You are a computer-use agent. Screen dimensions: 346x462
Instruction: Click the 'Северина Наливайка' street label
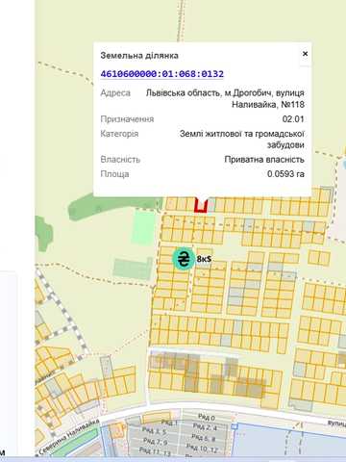(x=68, y=437)
